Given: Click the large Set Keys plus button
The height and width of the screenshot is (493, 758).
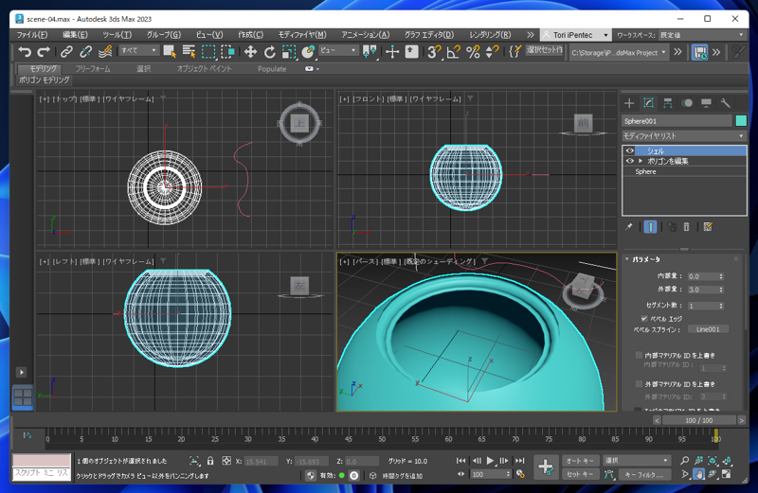Looking at the screenshot, I should 546,467.
